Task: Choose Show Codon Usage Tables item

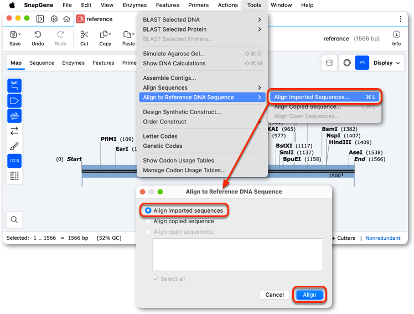Action: point(202,161)
